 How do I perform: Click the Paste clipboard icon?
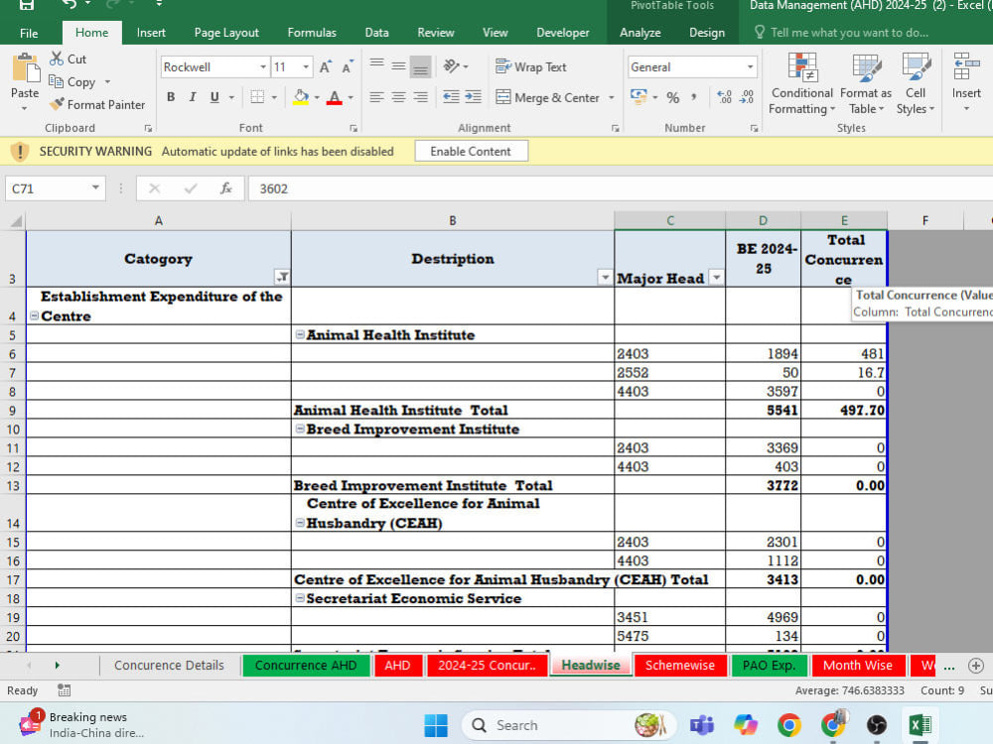tap(26, 68)
